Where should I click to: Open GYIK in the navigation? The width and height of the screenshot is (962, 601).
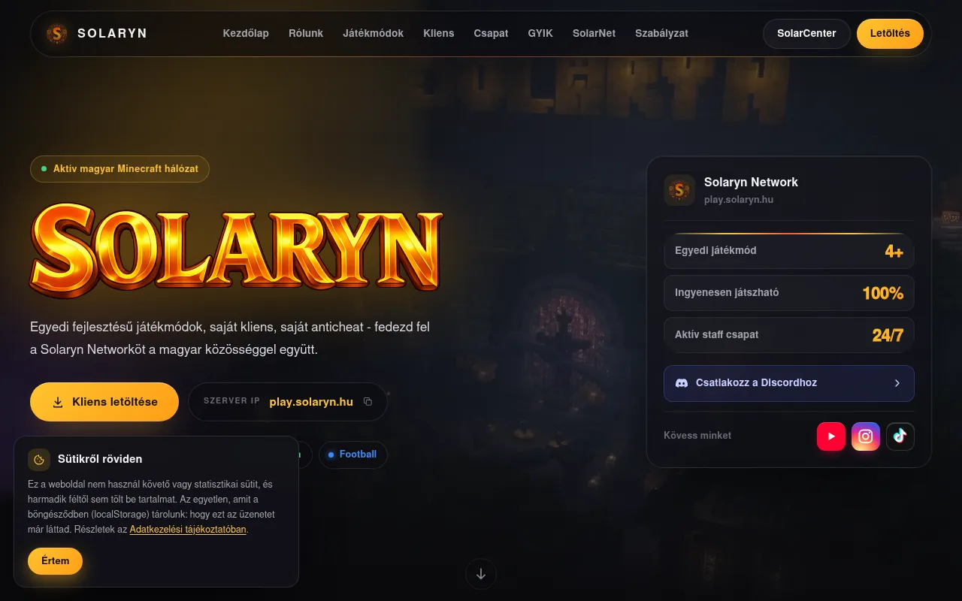pyautogui.click(x=540, y=33)
